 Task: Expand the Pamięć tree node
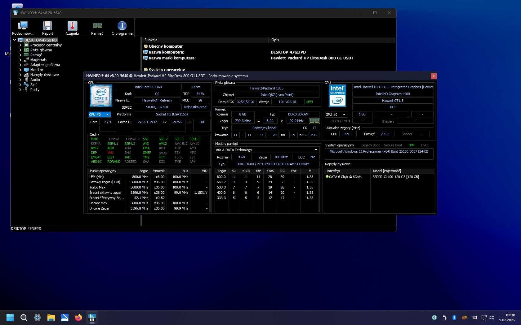(x=20, y=55)
